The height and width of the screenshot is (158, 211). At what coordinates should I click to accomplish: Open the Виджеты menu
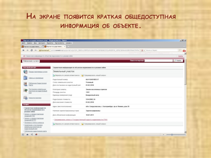(50, 43)
